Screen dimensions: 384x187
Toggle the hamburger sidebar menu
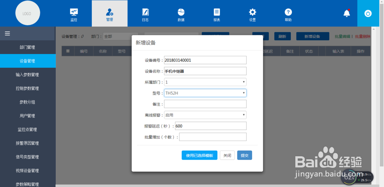coord(7,33)
